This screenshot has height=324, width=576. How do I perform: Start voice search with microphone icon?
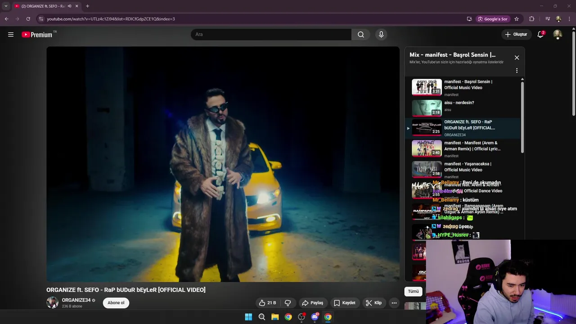(x=381, y=35)
